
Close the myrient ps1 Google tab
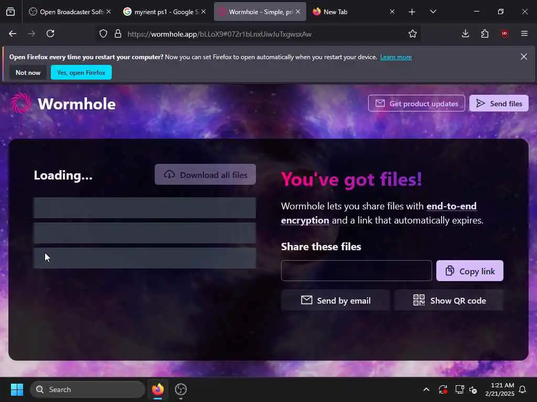pos(203,12)
